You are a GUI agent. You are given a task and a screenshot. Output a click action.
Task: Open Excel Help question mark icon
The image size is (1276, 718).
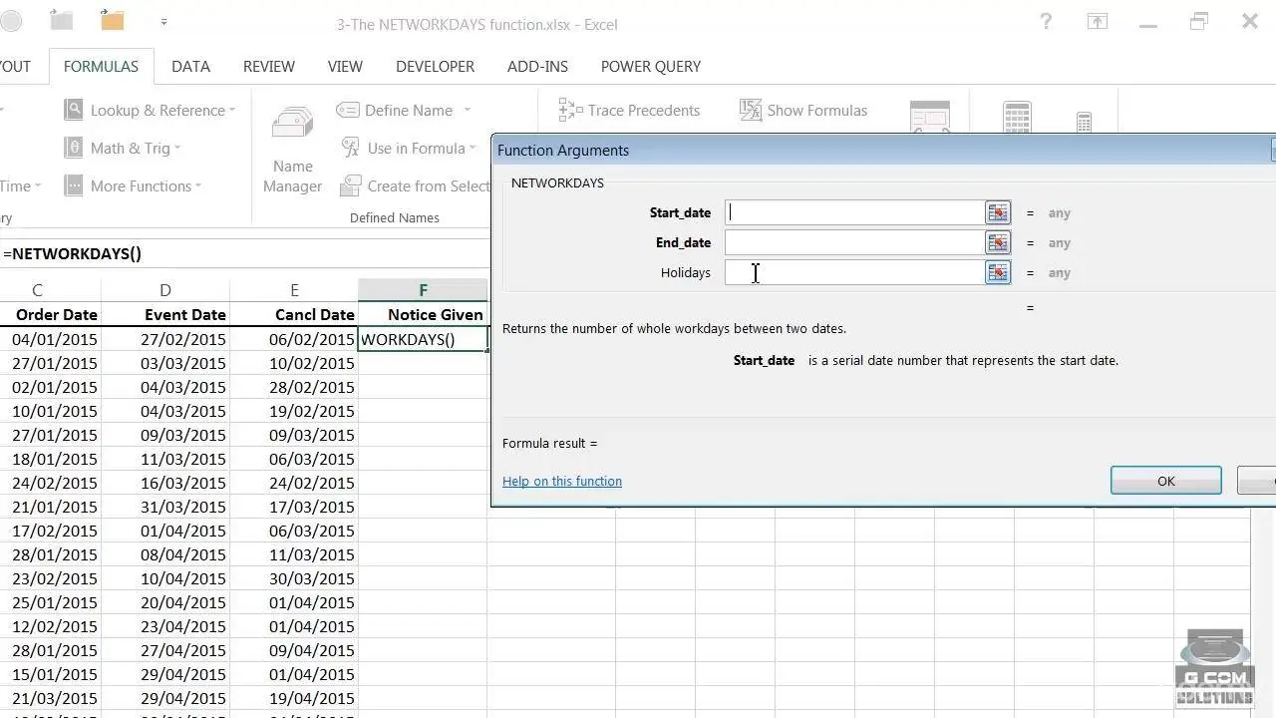pos(1046,21)
